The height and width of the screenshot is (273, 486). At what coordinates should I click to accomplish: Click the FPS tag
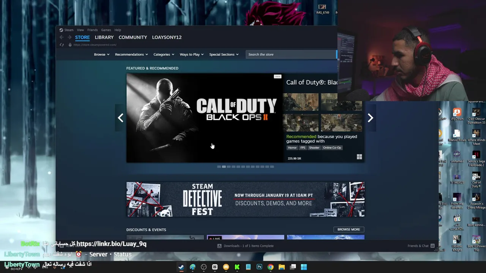click(303, 147)
